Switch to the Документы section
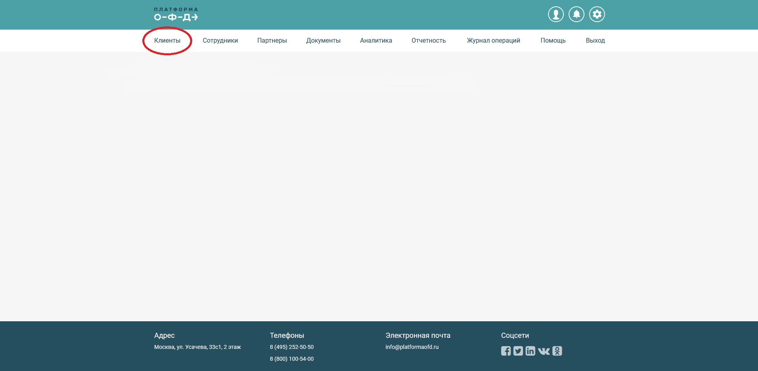The image size is (758, 371). (x=323, y=41)
